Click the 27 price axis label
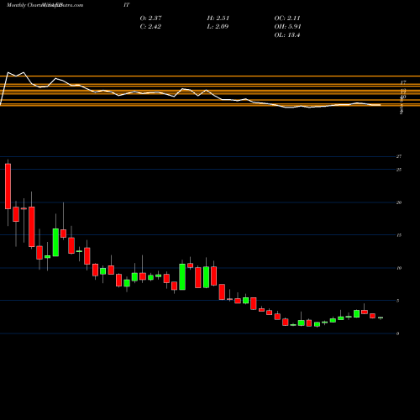 tap(399, 156)
